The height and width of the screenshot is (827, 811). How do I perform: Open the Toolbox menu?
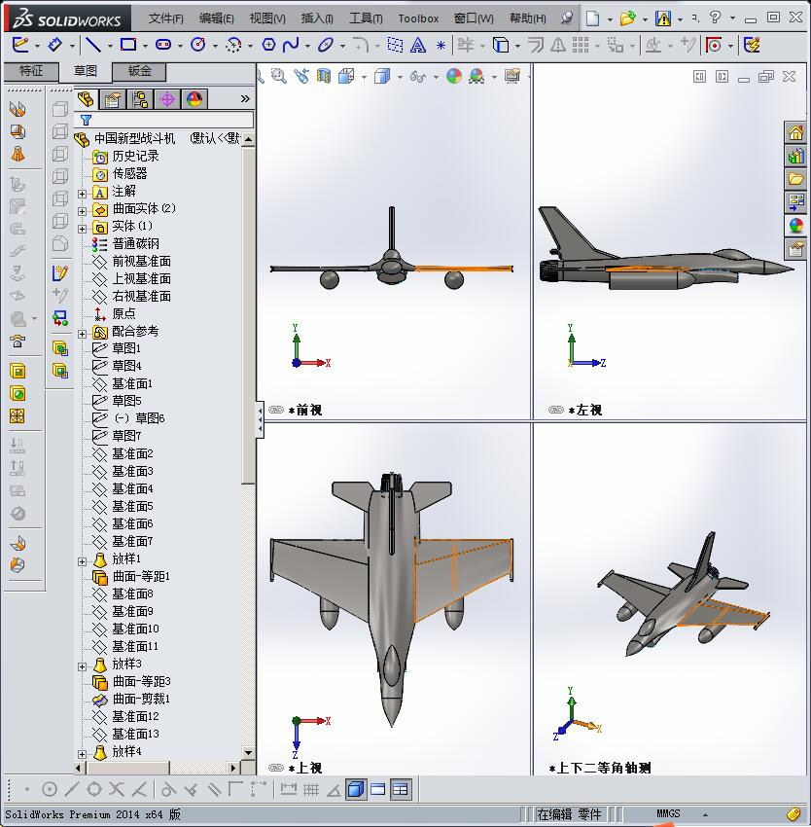[418, 18]
